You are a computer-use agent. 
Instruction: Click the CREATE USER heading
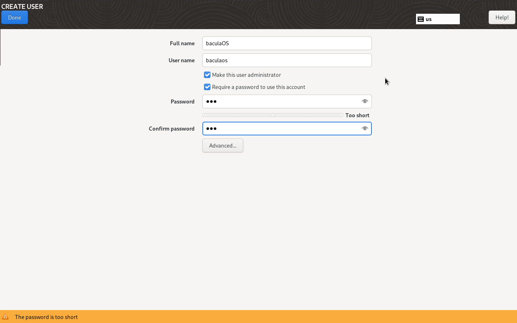click(x=22, y=6)
